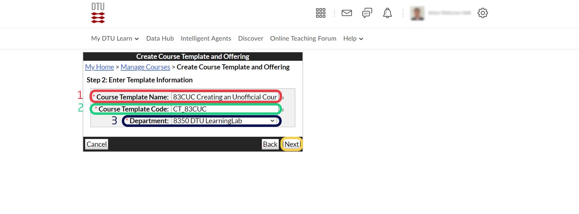Click in Course Template Name field
Image resolution: width=579 pixels, height=214 pixels.
pyautogui.click(x=225, y=97)
